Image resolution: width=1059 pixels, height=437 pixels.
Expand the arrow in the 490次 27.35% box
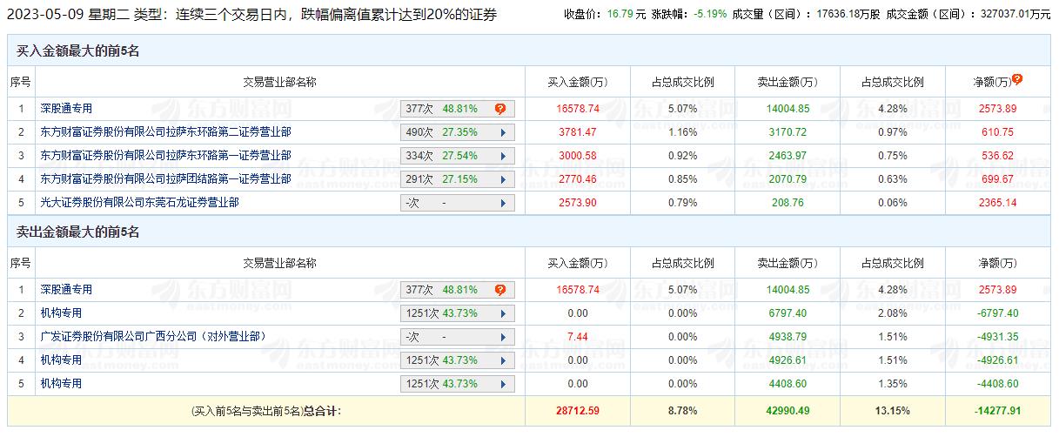pos(503,132)
